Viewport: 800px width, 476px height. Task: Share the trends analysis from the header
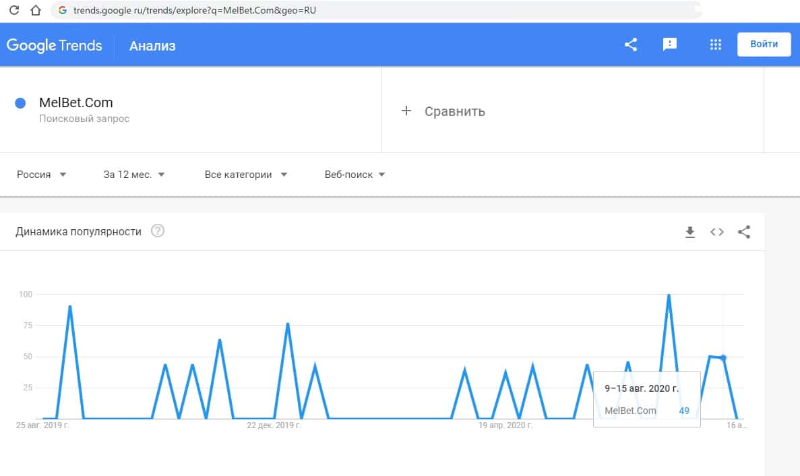point(631,45)
